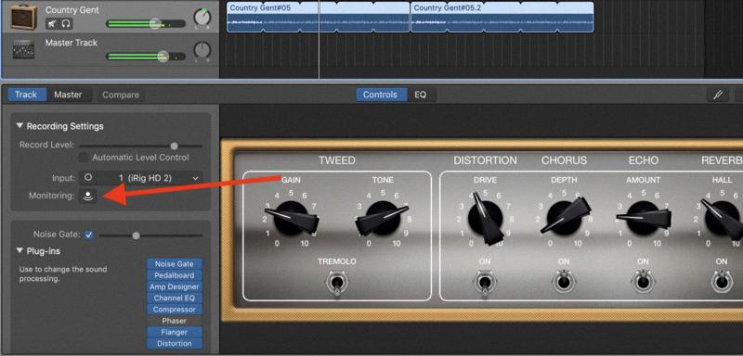Image resolution: width=743 pixels, height=356 pixels.
Task: Click the Reverb HALL knob
Action: point(722,219)
